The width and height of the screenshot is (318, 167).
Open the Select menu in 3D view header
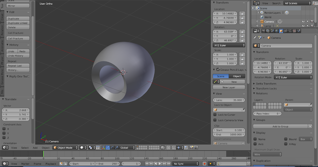25,148
